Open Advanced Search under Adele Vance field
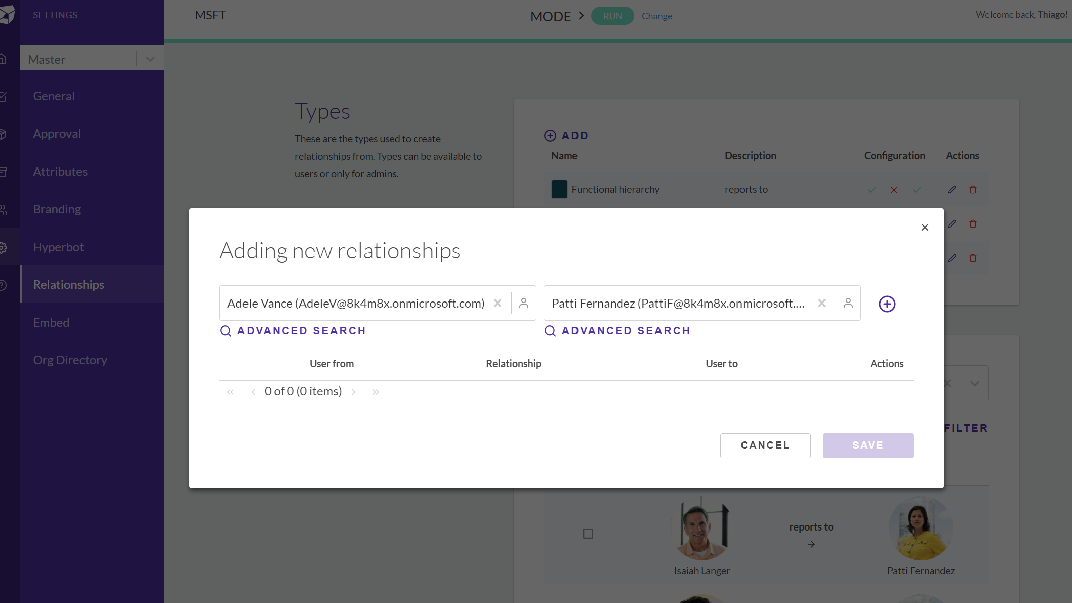 coord(293,331)
